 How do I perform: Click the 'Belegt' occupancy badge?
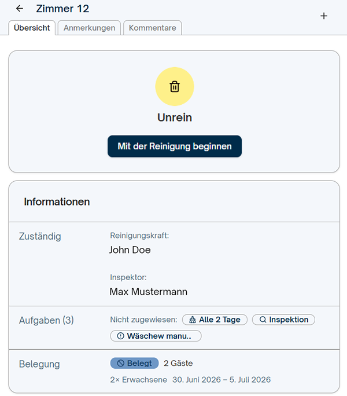point(135,363)
